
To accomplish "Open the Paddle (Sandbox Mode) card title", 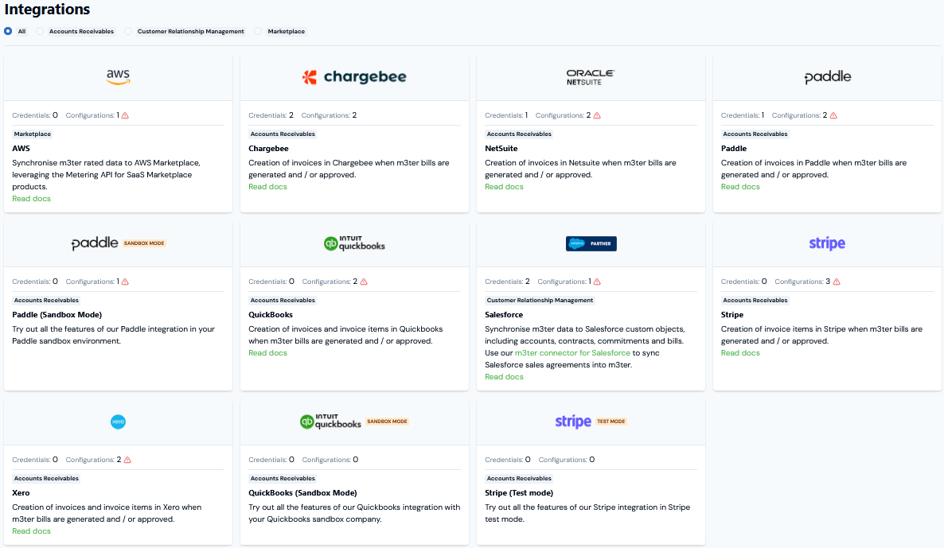I will tap(57, 315).
